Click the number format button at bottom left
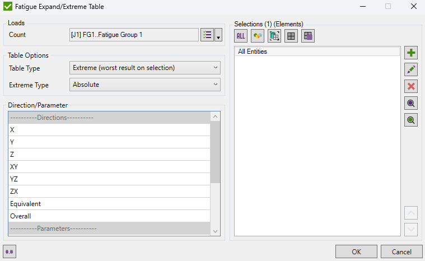Screen dimensions: 425x261 (10, 251)
